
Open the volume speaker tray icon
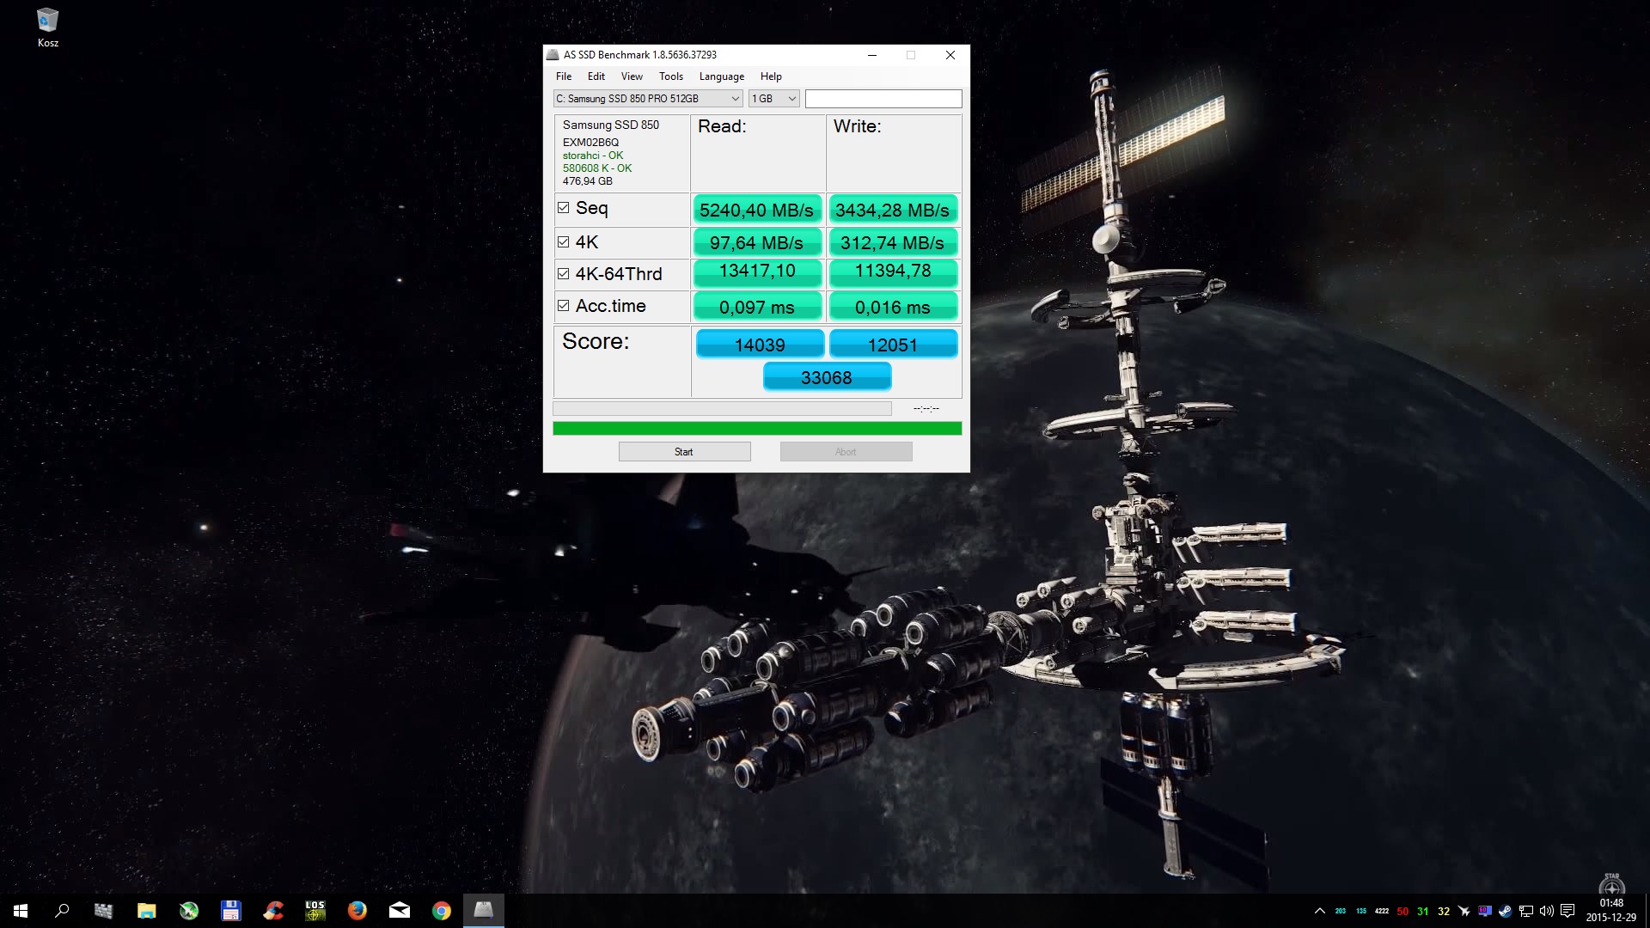1547,911
